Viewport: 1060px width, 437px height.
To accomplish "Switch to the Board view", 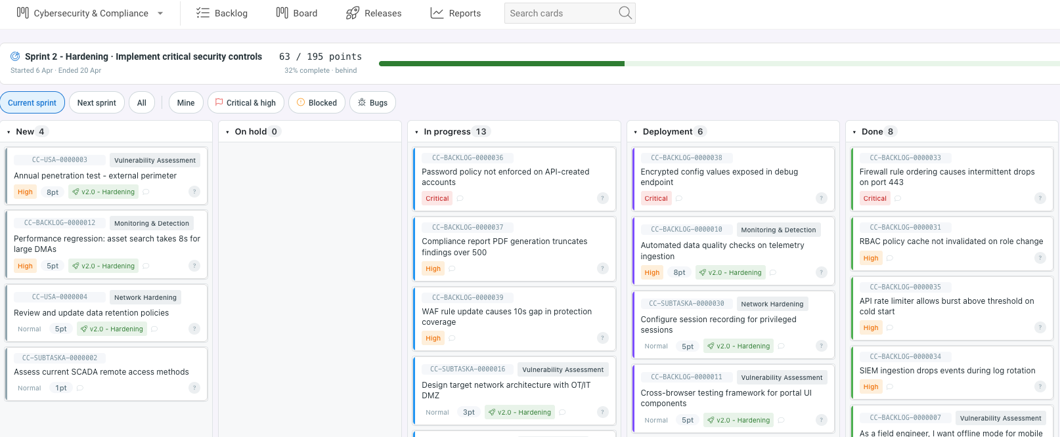I will 297,13.
